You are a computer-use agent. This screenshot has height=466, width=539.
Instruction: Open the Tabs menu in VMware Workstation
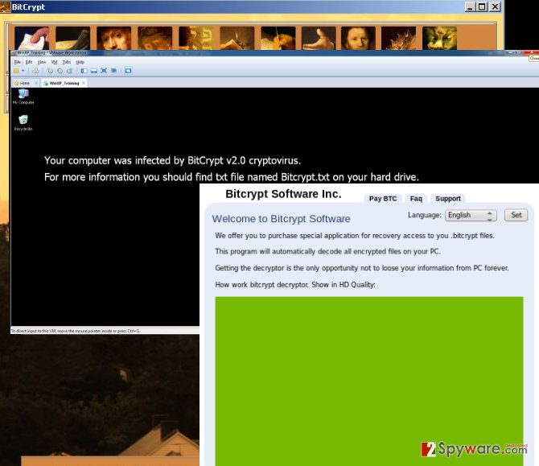click(x=66, y=62)
